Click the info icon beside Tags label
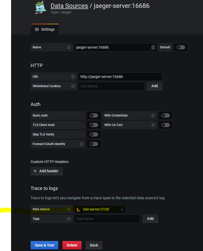The width and height of the screenshot is (203, 251). click(x=69, y=219)
